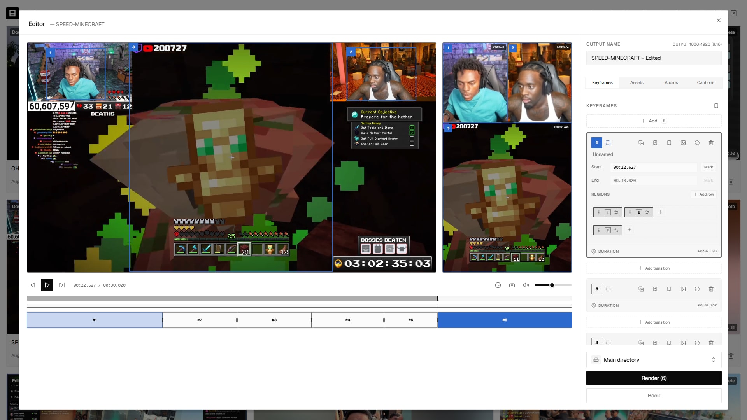This screenshot has height=420, width=747.
Task: Close the Editor dialog
Action: point(719,20)
